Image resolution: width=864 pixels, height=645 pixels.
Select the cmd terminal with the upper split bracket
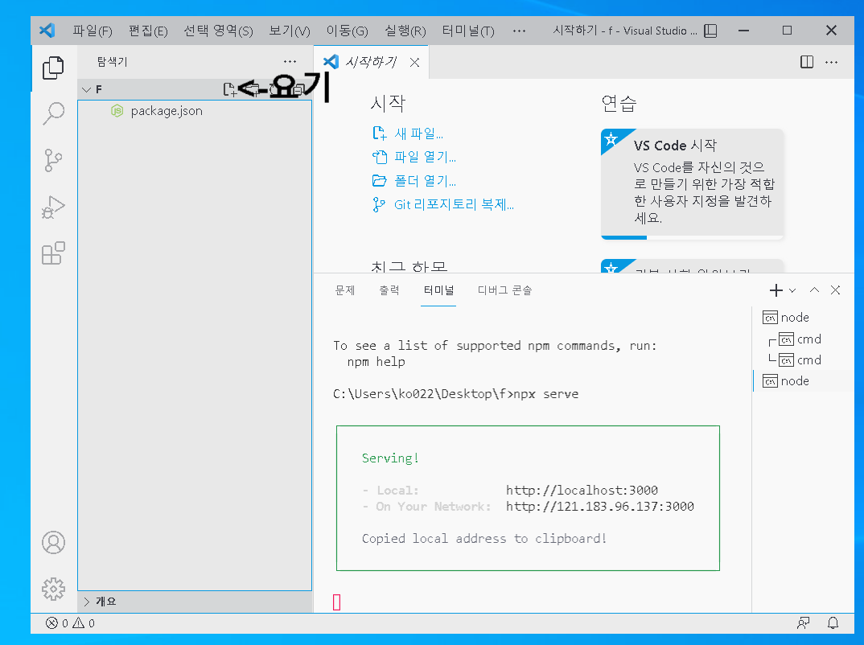click(802, 339)
